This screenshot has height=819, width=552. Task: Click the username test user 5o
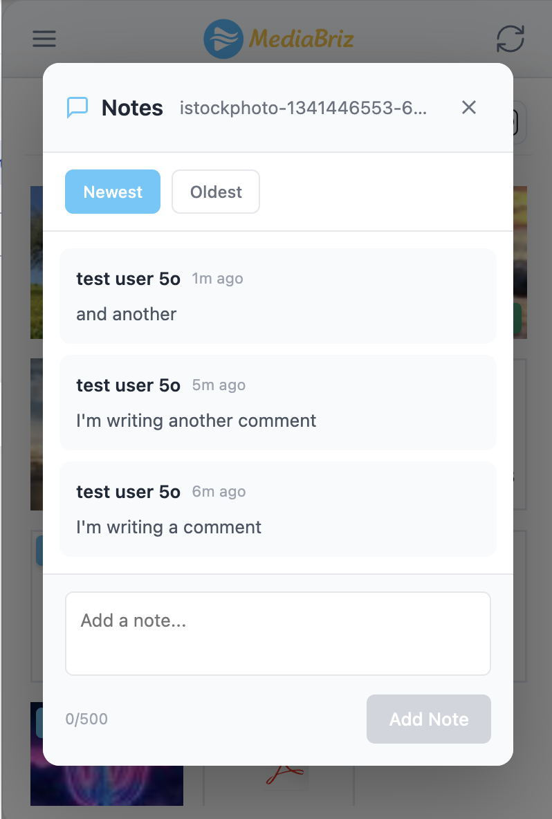(128, 279)
